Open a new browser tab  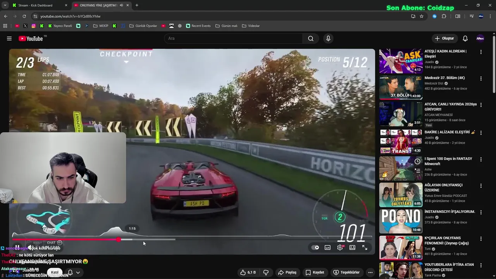point(137,5)
